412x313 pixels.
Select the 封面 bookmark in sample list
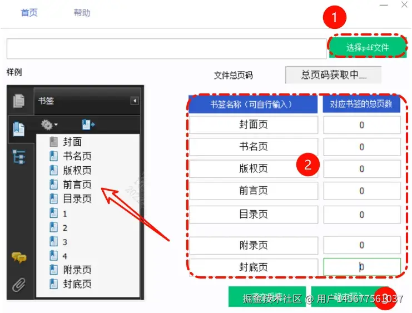click(x=66, y=142)
